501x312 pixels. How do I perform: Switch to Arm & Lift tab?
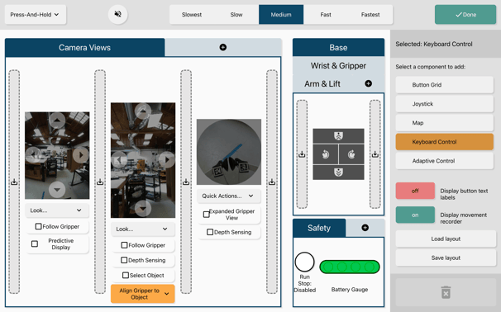322,83
